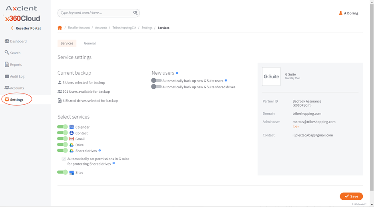Click the search magnifier icon in search box
The image size is (374, 207).
point(135,13)
